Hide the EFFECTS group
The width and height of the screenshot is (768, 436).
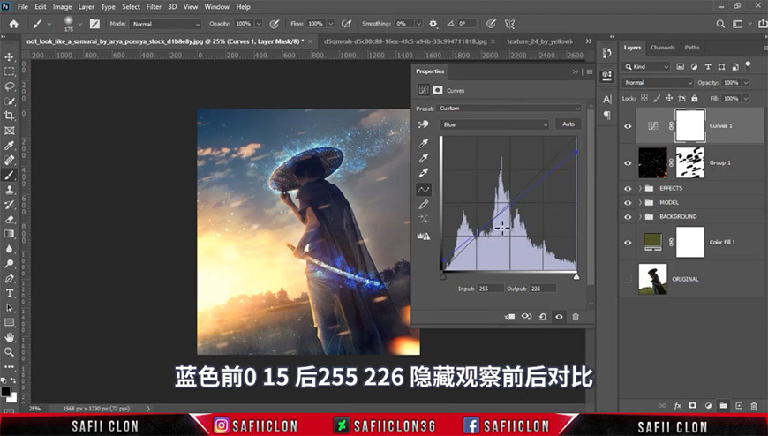coord(628,188)
